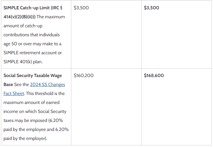The image size is (213, 147).
Task: Click the line "age 50 or over may make to a"
Action: pos(32,43)
